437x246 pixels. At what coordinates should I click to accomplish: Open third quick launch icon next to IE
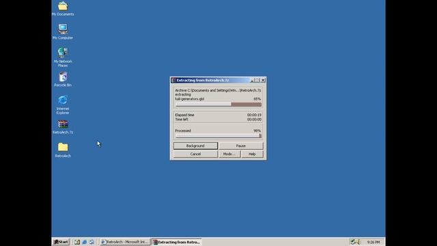pyautogui.click(x=91, y=242)
